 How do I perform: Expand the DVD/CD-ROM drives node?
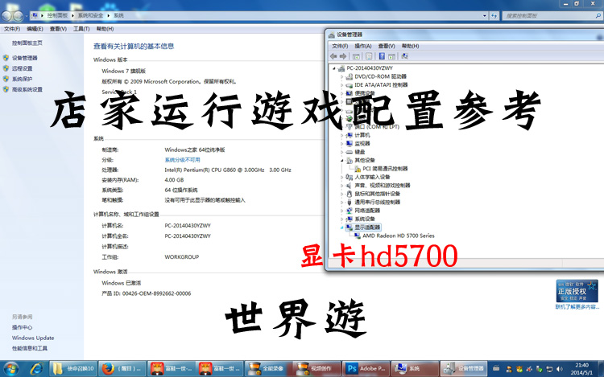point(341,76)
